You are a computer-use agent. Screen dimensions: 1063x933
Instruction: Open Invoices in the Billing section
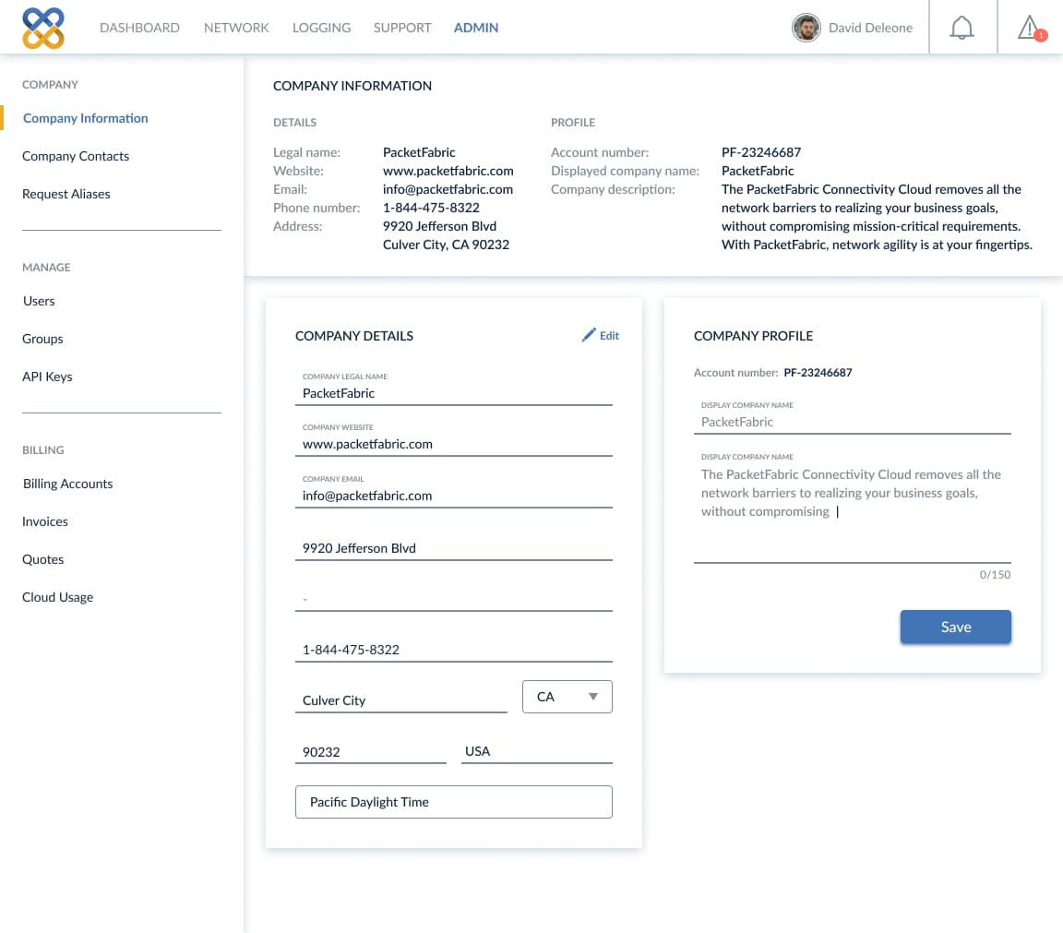click(44, 522)
